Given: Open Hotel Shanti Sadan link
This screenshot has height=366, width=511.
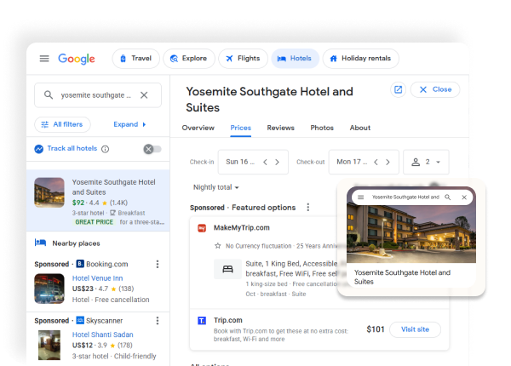Looking at the screenshot, I should [103, 335].
